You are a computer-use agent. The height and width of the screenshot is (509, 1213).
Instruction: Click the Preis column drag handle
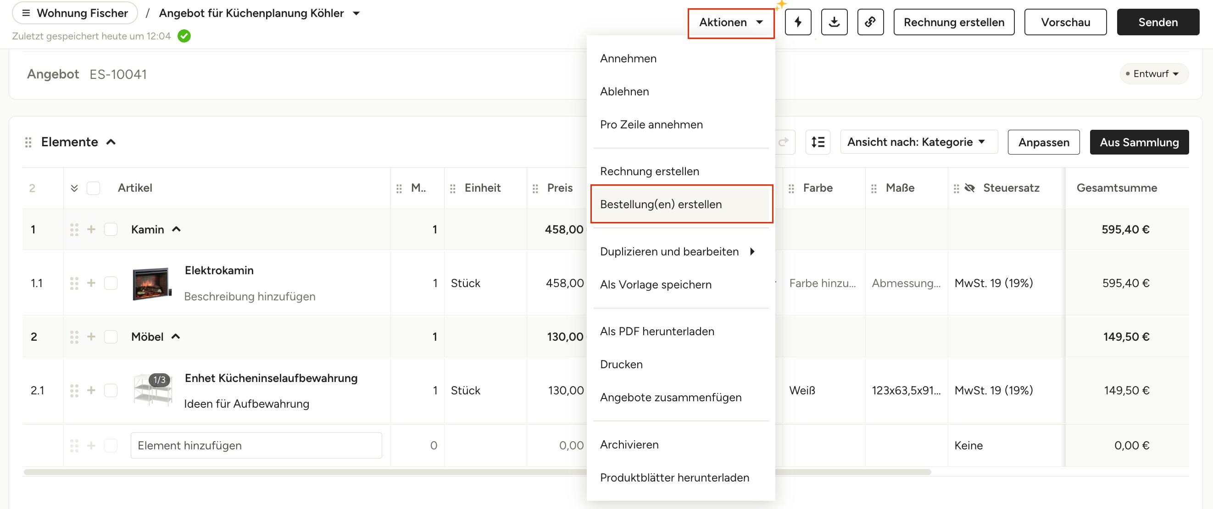tap(535, 188)
